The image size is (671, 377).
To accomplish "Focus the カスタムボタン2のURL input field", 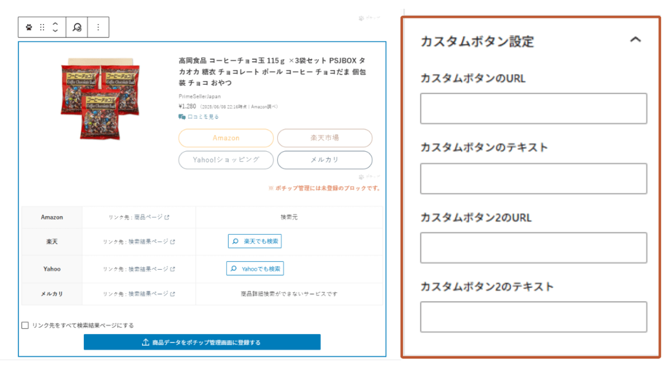I will click(x=533, y=248).
